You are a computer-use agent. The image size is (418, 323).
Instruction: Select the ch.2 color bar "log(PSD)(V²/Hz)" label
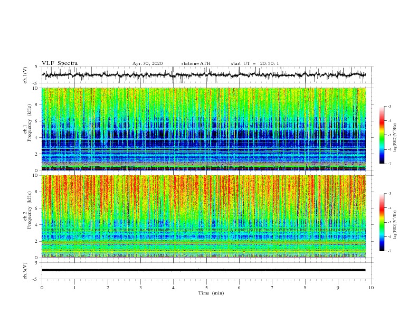pyautogui.click(x=395, y=224)
